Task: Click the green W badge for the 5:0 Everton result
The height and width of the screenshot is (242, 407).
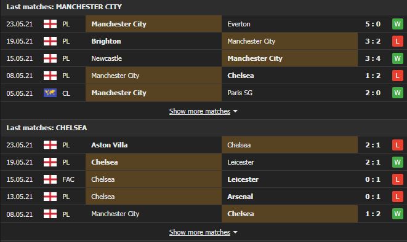Action: pyautogui.click(x=397, y=24)
